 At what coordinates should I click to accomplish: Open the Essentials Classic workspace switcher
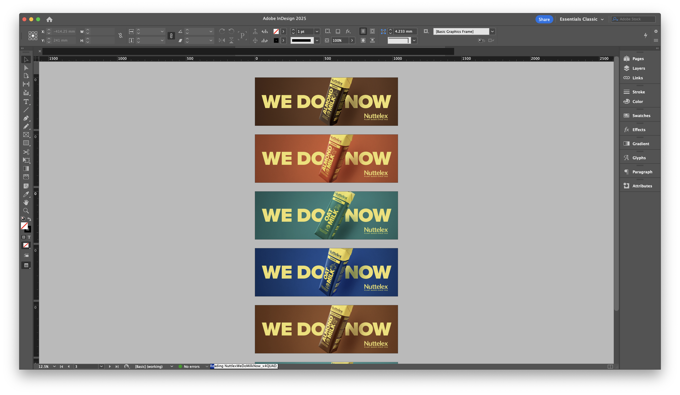[582, 19]
